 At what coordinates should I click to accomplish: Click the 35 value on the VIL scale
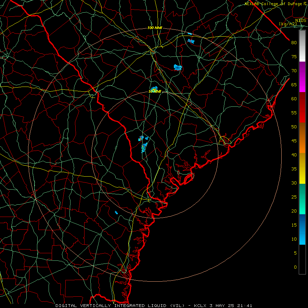(294, 169)
